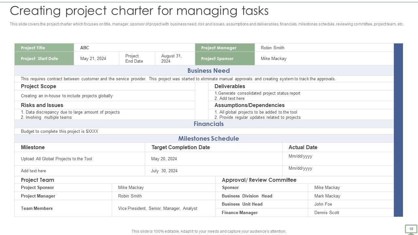Viewport: 418px width, 235px height.
Task: Click the slide number 18 monitor icon
Action: (411, 229)
